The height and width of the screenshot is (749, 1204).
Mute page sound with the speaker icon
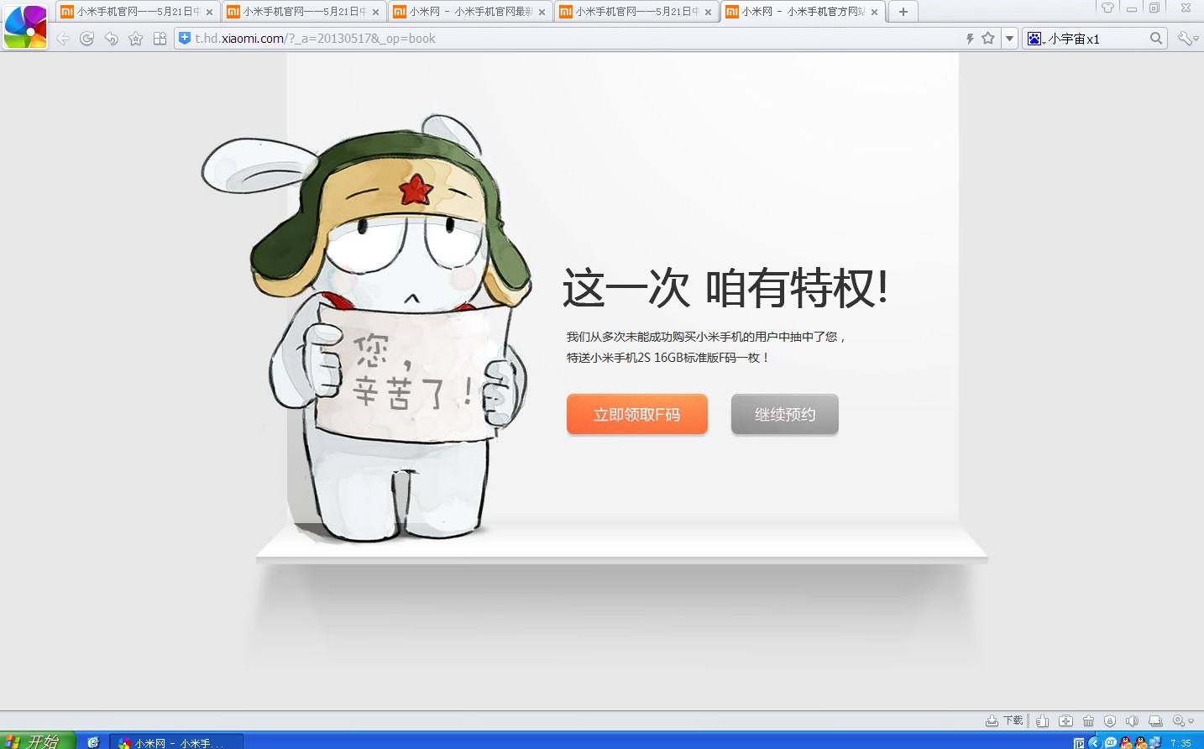pos(1132,720)
